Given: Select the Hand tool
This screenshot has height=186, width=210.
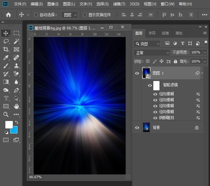Looking at the screenshot, I should tap(16, 106).
